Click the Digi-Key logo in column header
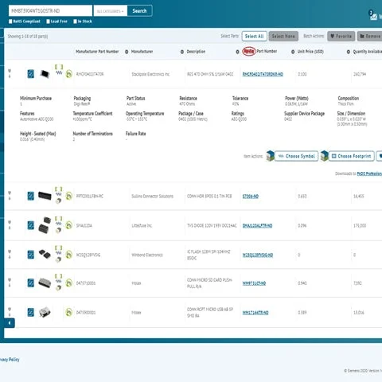 point(249,51)
